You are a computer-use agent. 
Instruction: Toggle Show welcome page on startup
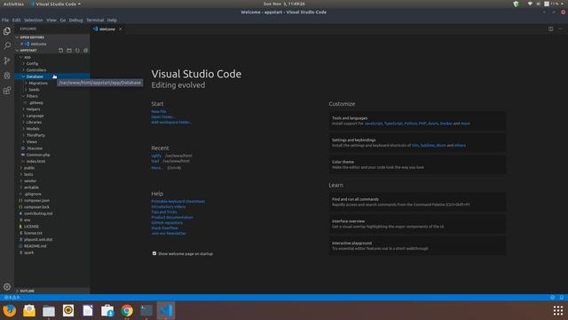(x=154, y=253)
